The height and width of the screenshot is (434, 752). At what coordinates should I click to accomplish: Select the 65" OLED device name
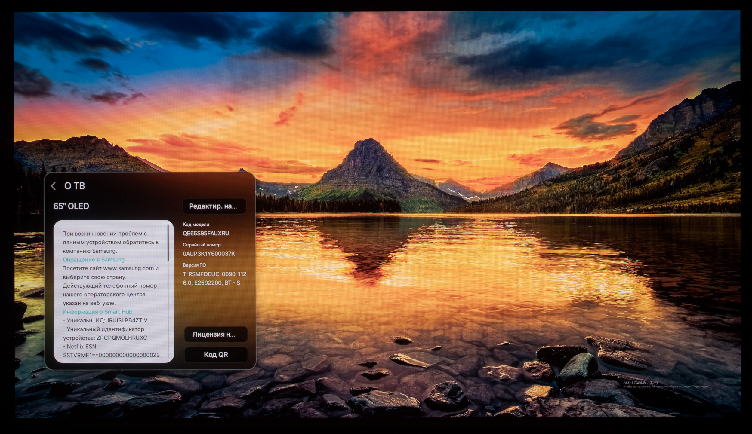tap(71, 206)
